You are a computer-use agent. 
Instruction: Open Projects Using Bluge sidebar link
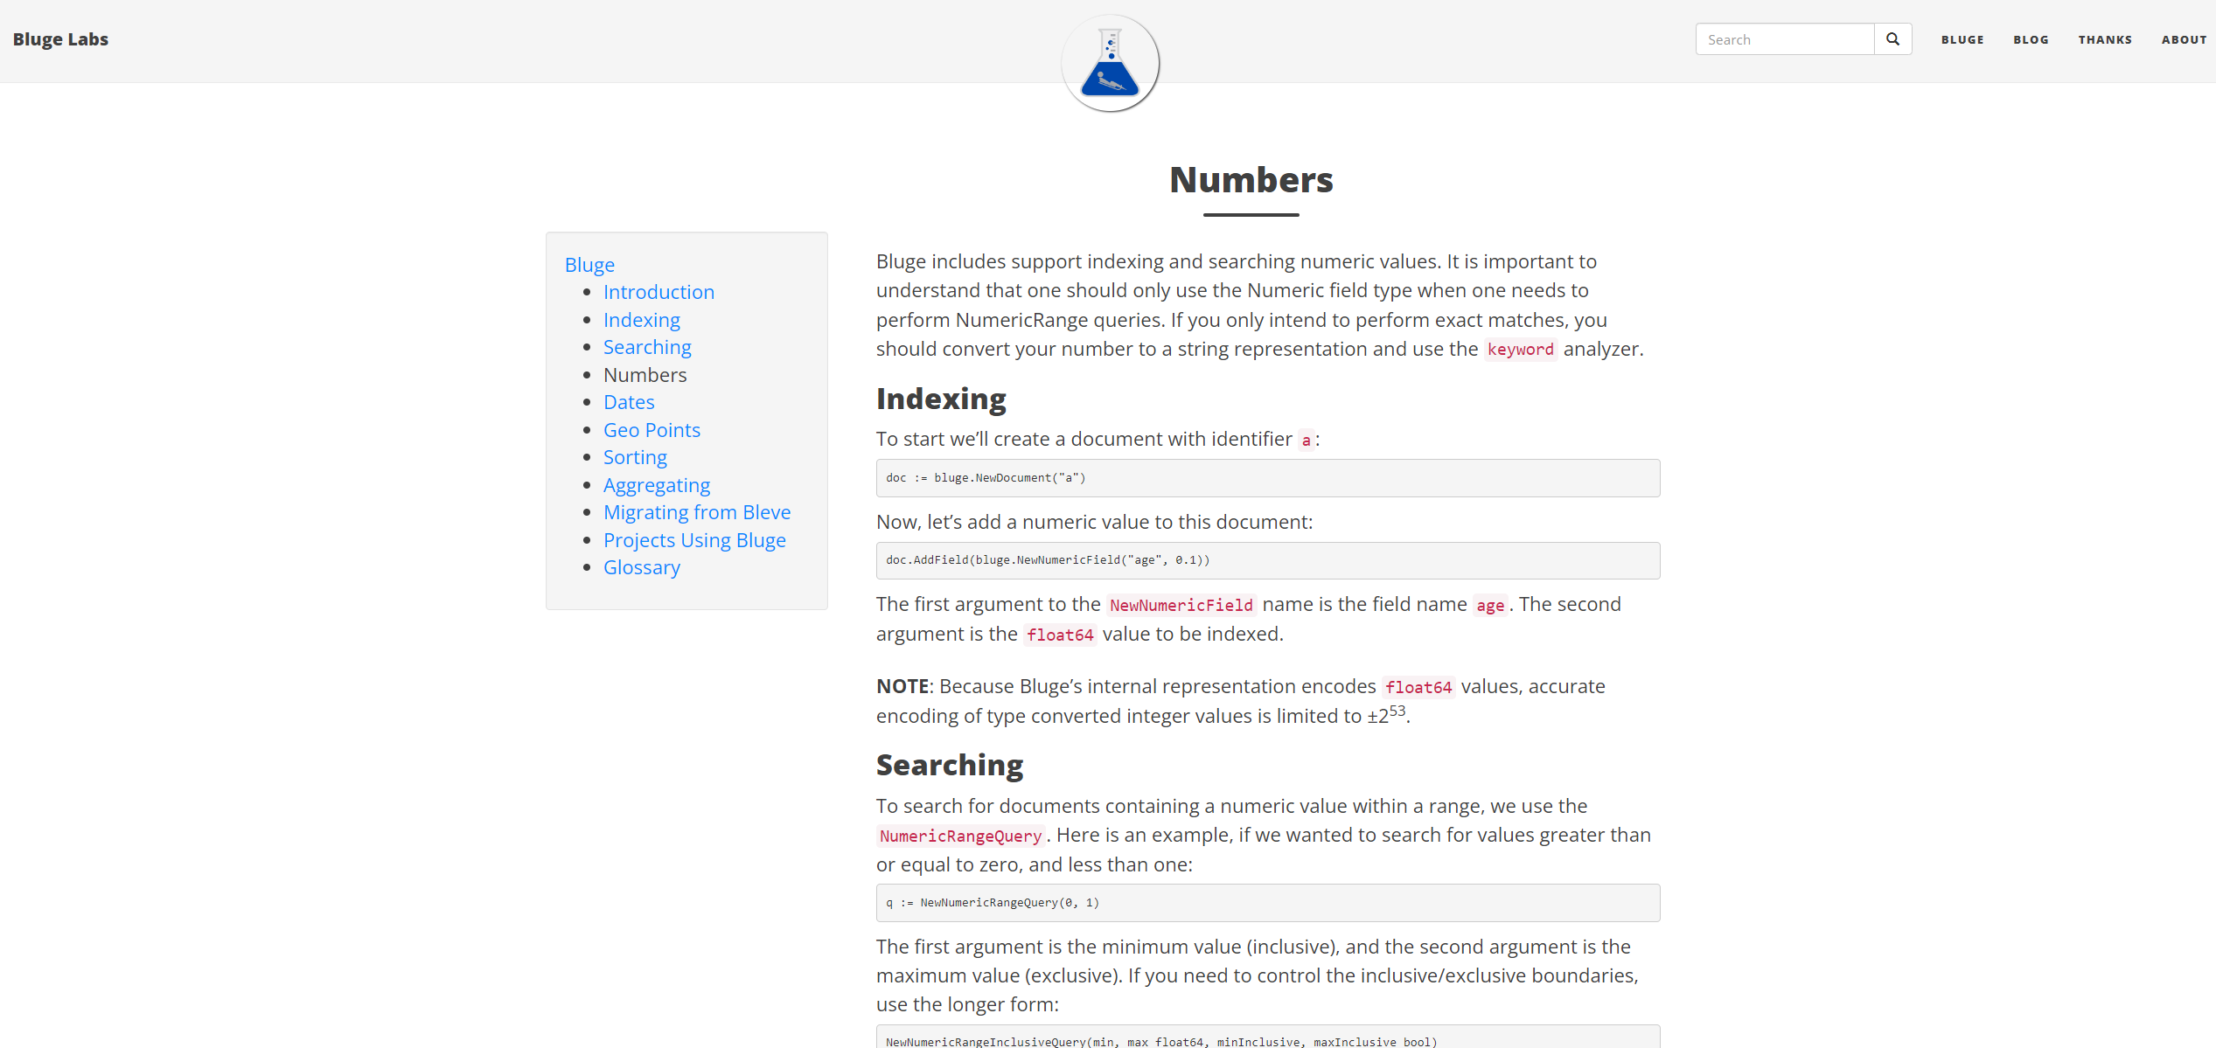pos(694,540)
